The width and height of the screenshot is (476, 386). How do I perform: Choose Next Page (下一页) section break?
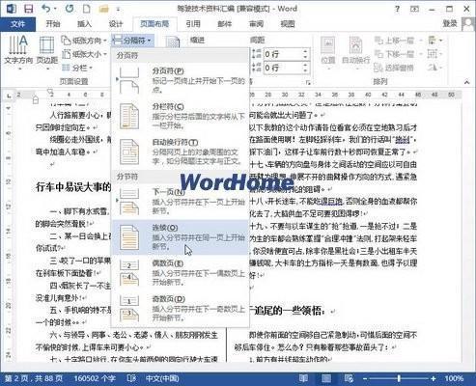181,202
